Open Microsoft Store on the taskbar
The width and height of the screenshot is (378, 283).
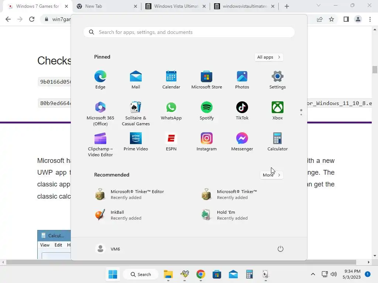(x=217, y=274)
